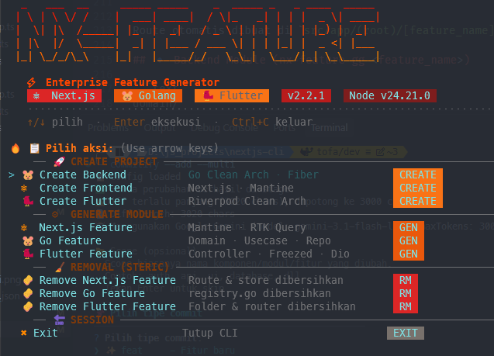This screenshot has height=356, width=494.
Task: Click the v2.2.1 version badge
Action: pyautogui.click(x=306, y=95)
